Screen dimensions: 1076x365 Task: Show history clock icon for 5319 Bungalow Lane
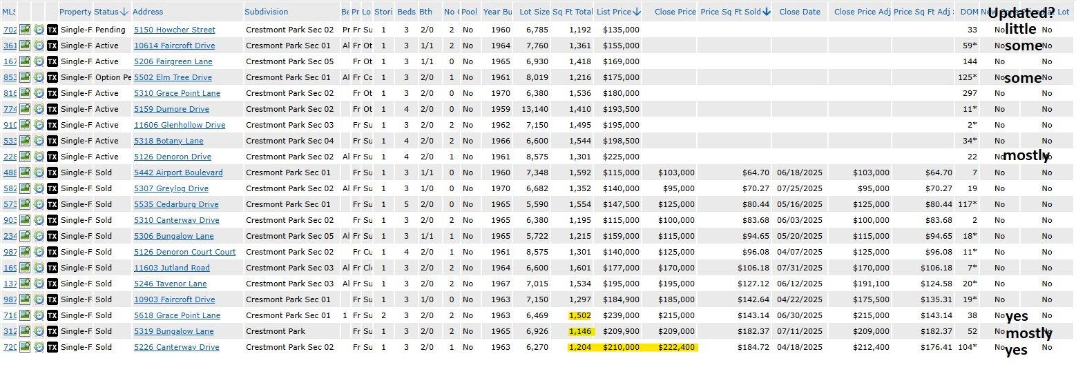tap(39, 331)
